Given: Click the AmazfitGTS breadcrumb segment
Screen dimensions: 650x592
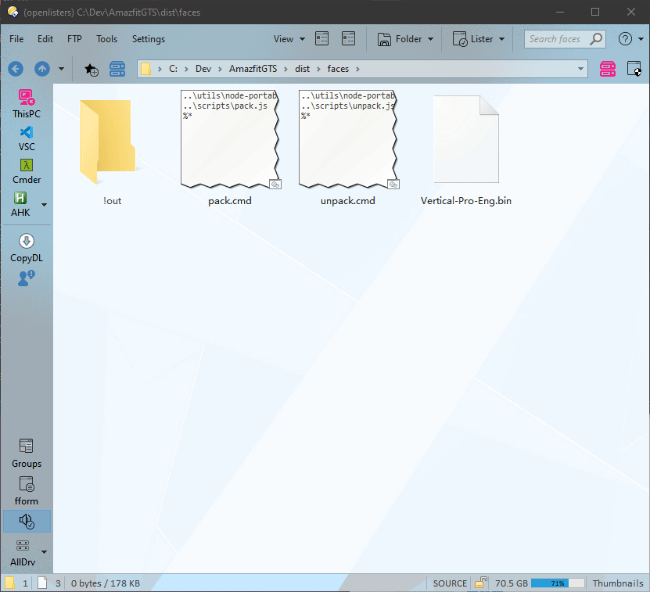Looking at the screenshot, I should (x=253, y=70).
